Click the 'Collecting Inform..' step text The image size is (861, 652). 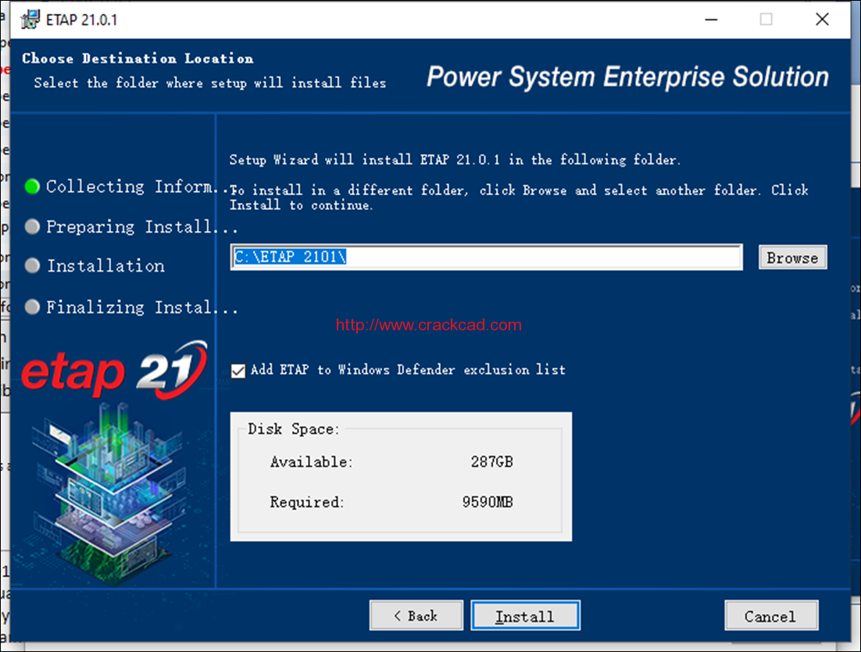(138, 187)
